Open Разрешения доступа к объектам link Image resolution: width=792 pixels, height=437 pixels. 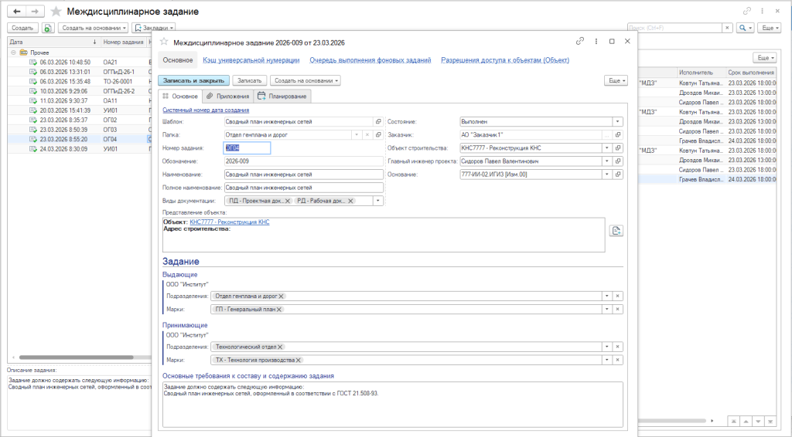click(505, 60)
